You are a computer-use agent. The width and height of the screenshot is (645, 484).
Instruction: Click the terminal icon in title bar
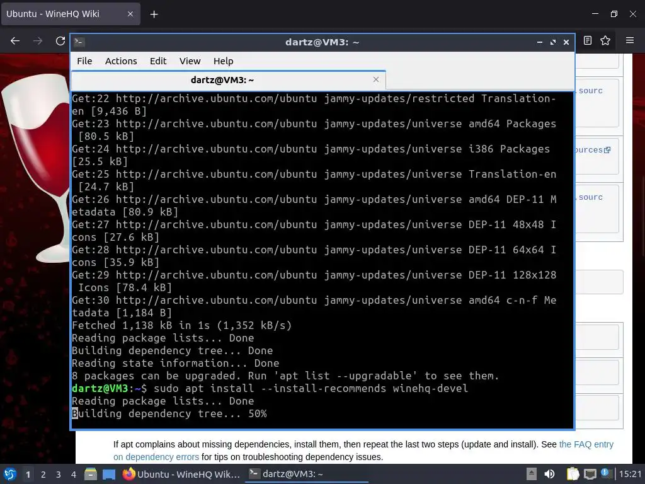point(79,42)
